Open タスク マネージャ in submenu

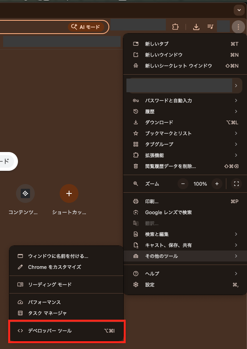[x=66, y=313]
